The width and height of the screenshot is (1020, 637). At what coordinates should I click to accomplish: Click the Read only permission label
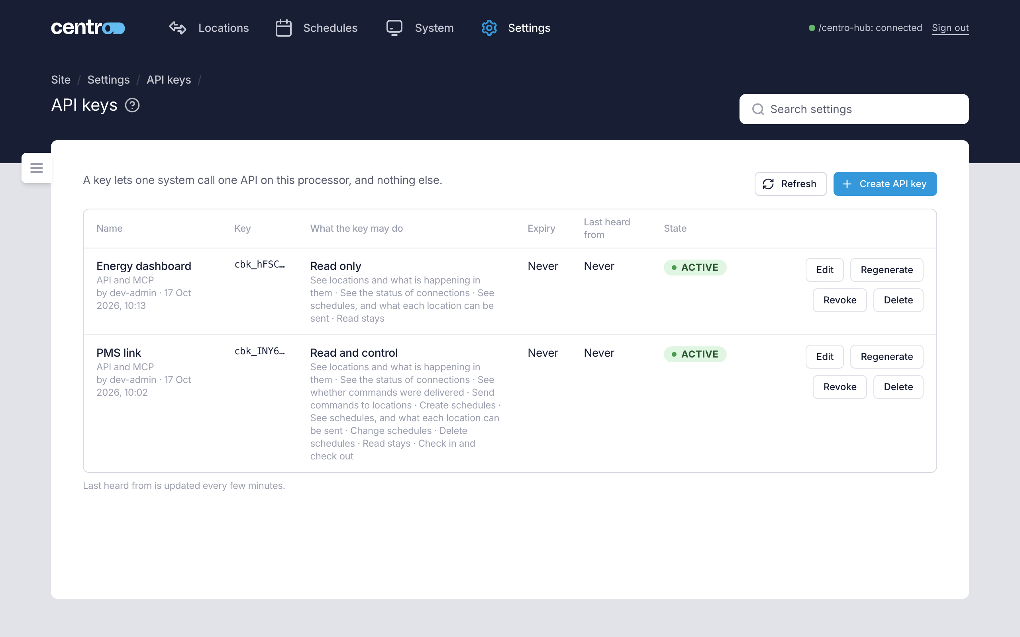pyautogui.click(x=335, y=266)
